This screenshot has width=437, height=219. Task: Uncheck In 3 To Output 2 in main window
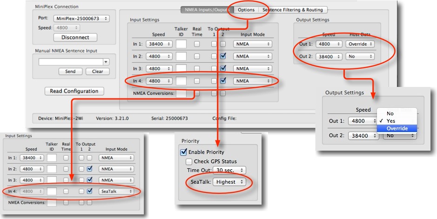(222, 68)
